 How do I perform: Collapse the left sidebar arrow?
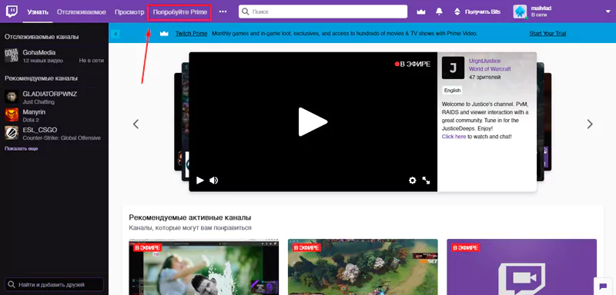click(115, 34)
